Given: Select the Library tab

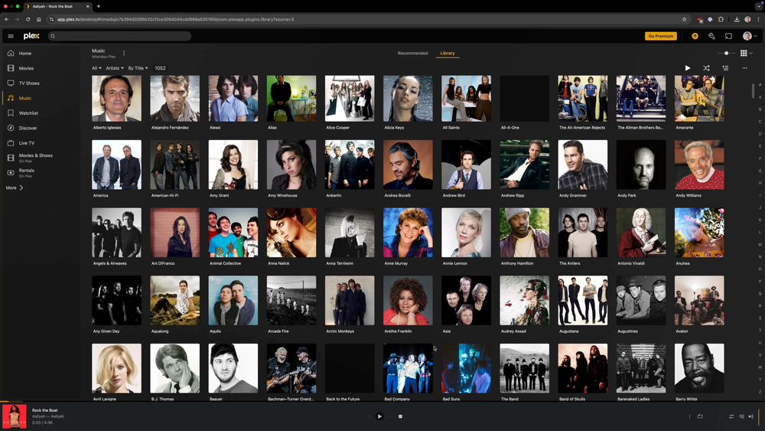Looking at the screenshot, I should click(448, 54).
